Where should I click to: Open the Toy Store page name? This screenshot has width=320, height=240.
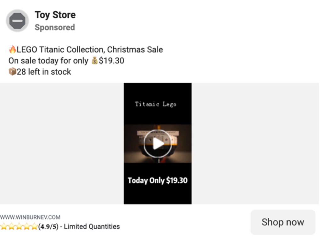point(55,15)
